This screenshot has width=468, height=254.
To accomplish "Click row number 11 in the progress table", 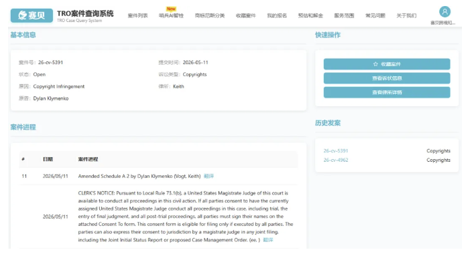I will coord(24,176).
